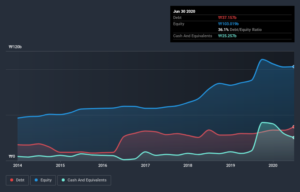
Task: Click the Jun 30 2020 tooltip date
Action: [x=184, y=11]
